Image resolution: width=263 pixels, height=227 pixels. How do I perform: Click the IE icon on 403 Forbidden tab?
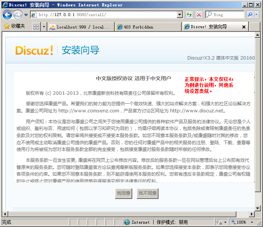pyautogui.click(x=120, y=27)
